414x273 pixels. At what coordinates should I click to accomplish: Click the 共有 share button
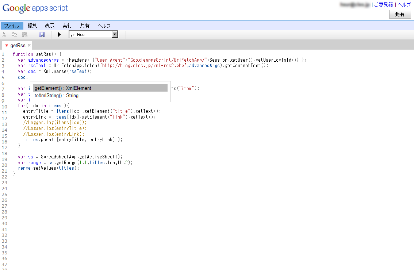400,14
